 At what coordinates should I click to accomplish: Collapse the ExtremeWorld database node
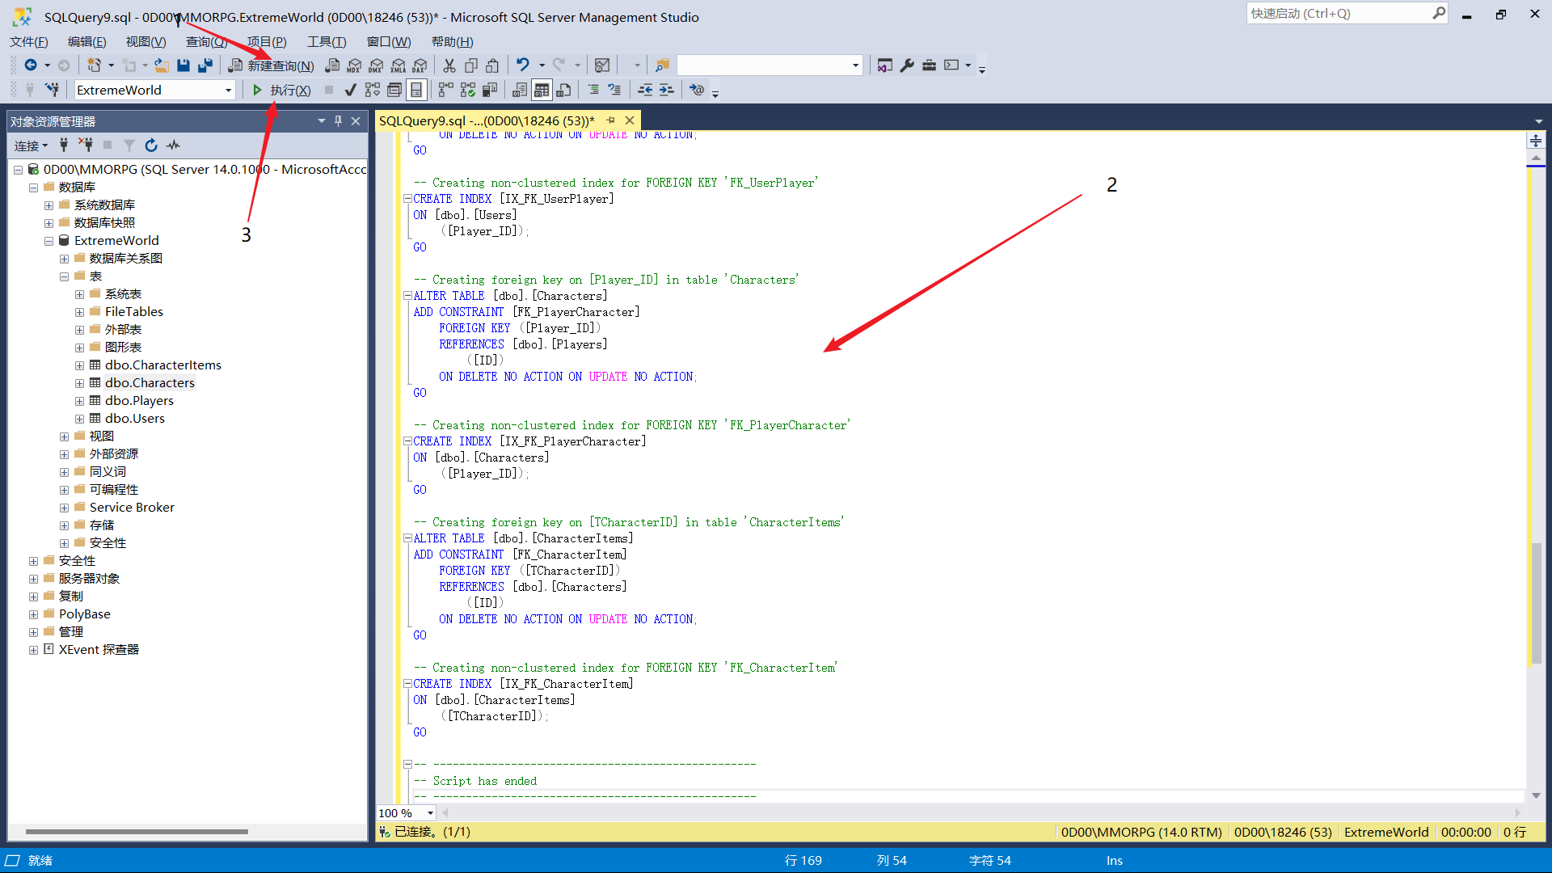48,241
